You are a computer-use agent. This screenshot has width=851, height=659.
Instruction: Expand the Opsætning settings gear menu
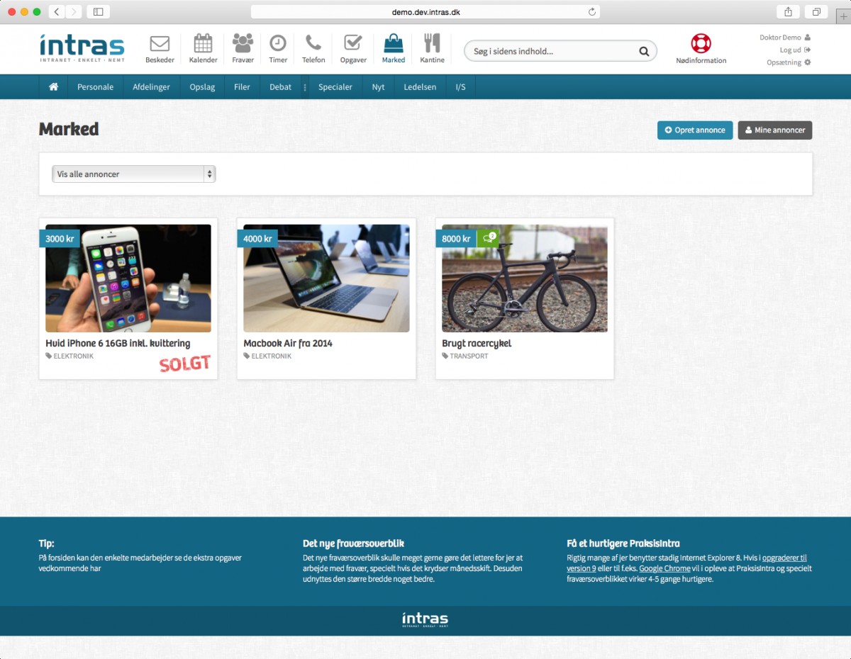(x=787, y=62)
